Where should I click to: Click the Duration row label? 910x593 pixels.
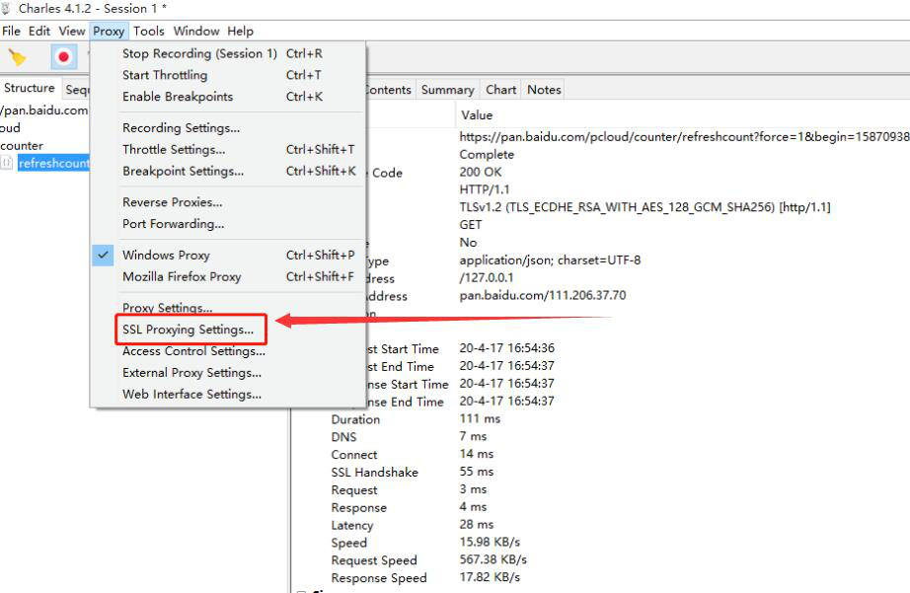coord(355,419)
